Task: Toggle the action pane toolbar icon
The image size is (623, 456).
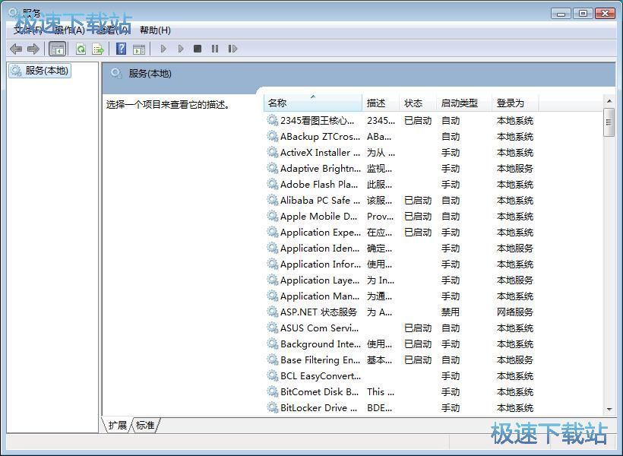Action: [139, 49]
